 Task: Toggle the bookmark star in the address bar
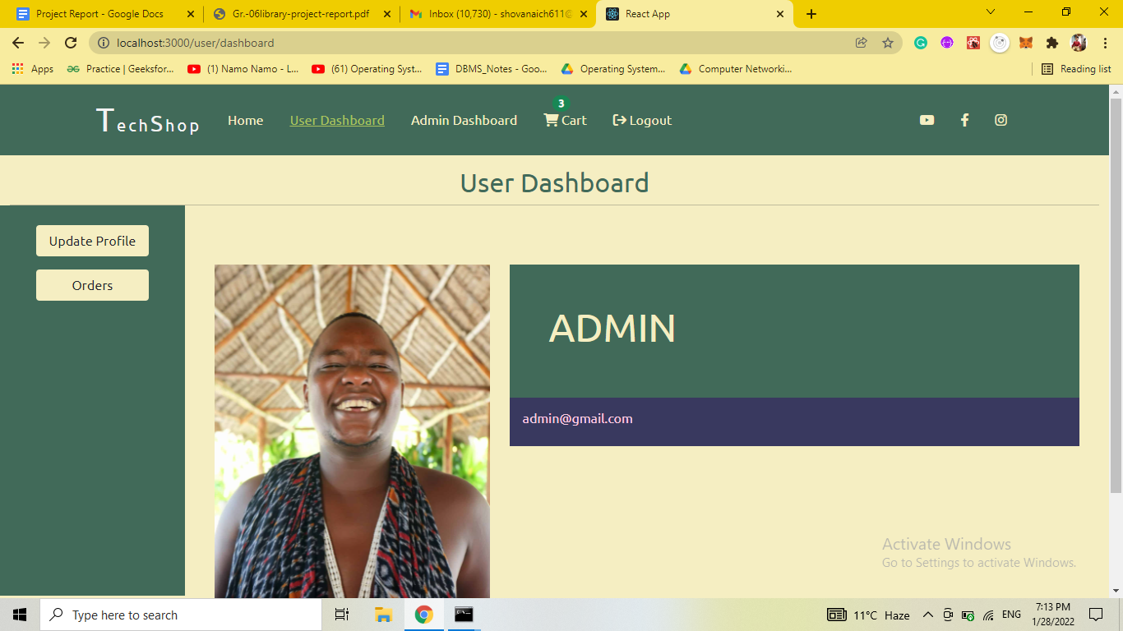888,42
